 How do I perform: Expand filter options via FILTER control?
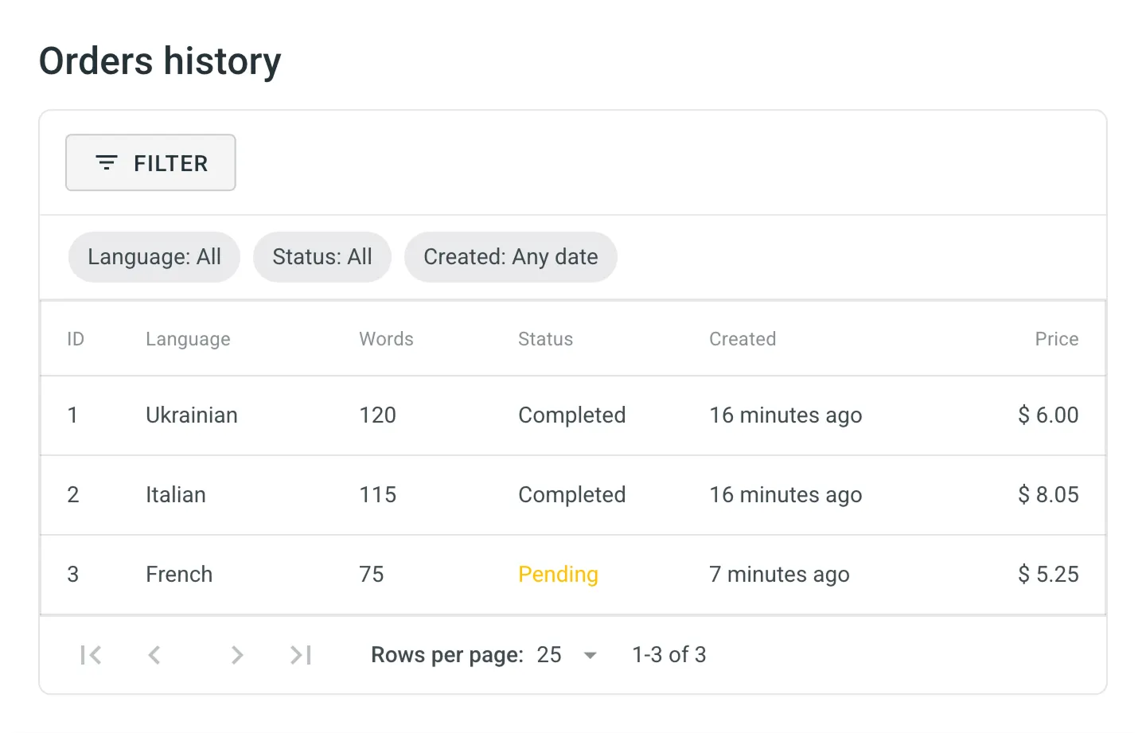click(x=150, y=162)
